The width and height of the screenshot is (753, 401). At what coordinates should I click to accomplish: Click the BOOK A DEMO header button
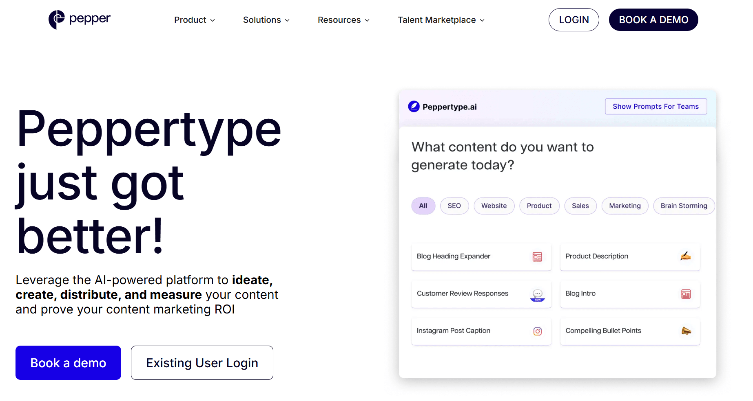653,20
